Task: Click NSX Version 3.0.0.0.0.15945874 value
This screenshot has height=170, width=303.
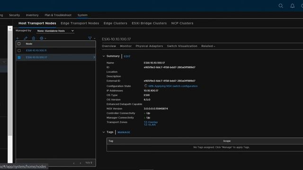Action: (156, 109)
